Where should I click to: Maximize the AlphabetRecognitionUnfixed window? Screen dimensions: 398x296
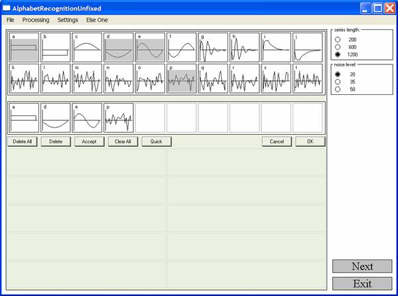[377, 8]
